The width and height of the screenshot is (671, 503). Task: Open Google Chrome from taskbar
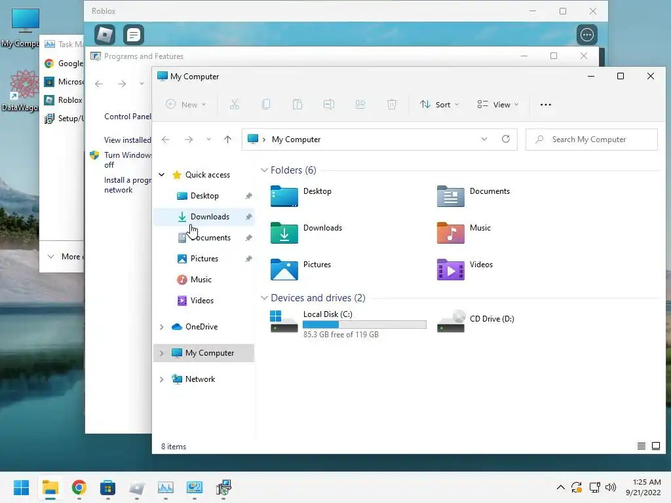(x=79, y=487)
